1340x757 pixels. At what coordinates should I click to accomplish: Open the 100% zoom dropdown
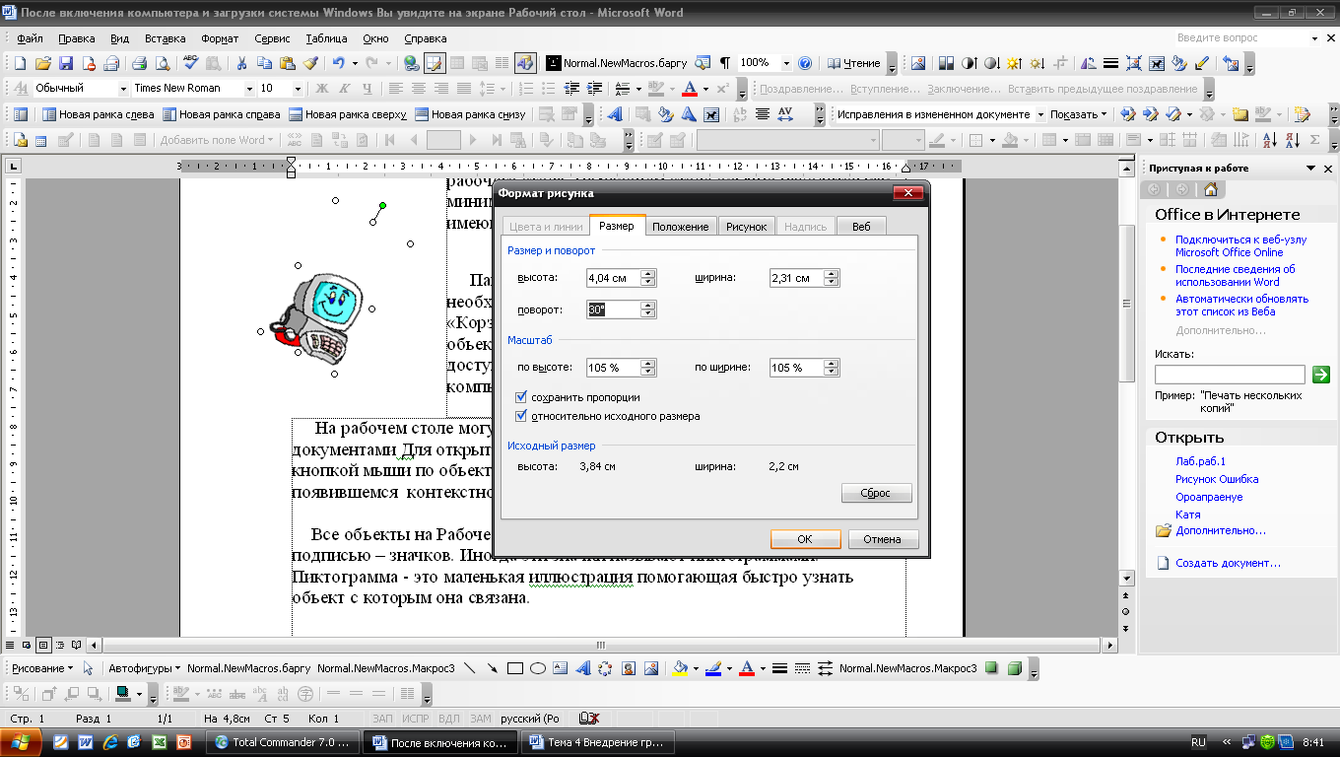pyautogui.click(x=785, y=63)
